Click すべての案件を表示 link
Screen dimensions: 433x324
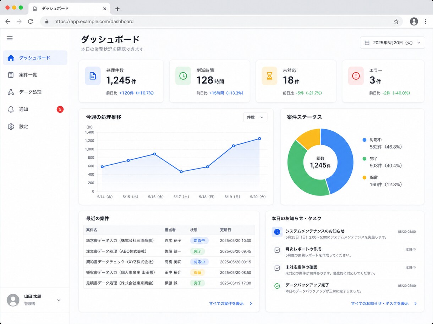[x=226, y=303]
